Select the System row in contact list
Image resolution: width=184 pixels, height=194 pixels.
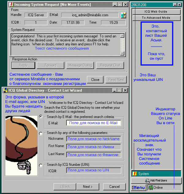[x=157, y=174]
